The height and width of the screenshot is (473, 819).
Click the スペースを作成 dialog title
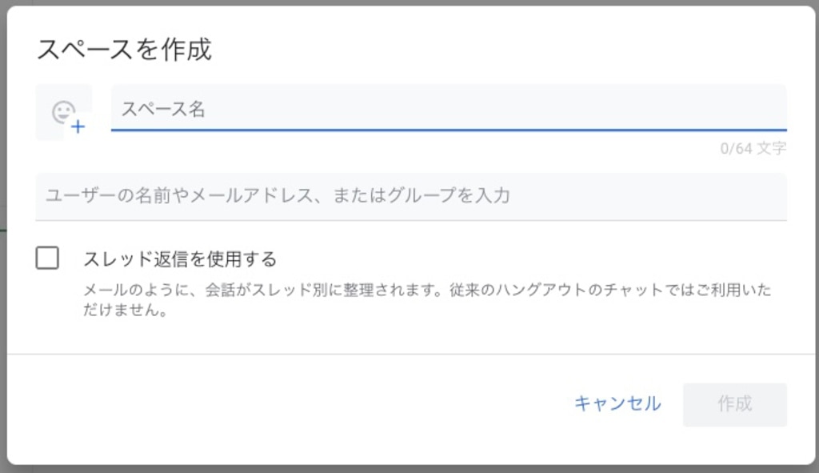124,50
